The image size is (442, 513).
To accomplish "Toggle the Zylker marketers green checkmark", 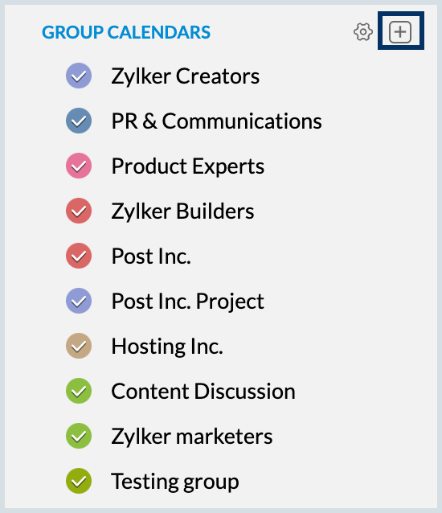I will point(79,436).
